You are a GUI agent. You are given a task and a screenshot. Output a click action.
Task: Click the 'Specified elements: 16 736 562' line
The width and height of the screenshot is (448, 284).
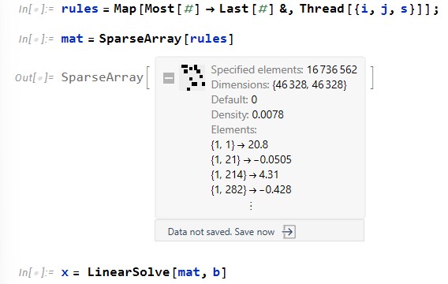[284, 69]
